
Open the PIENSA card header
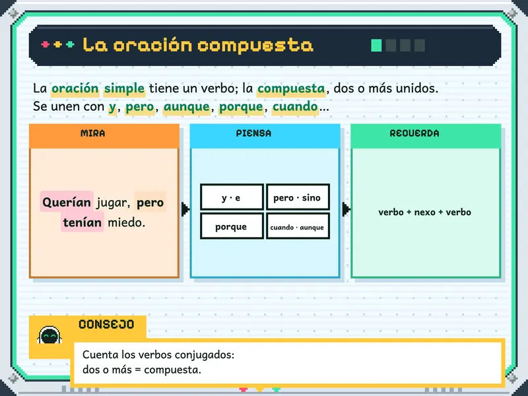[x=265, y=136]
